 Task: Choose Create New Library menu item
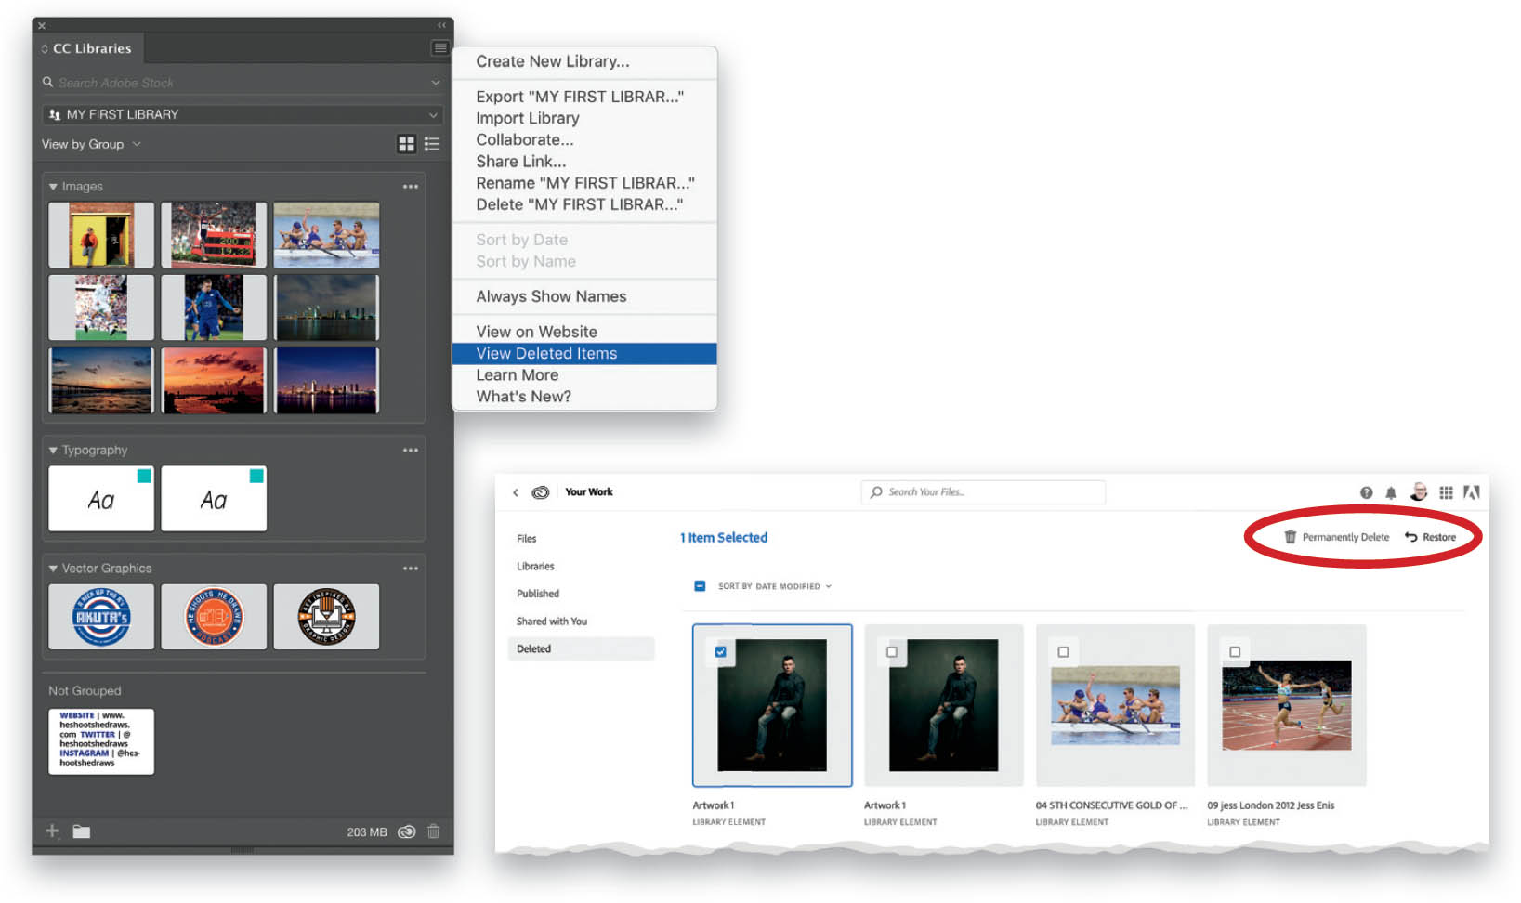pyautogui.click(x=584, y=61)
